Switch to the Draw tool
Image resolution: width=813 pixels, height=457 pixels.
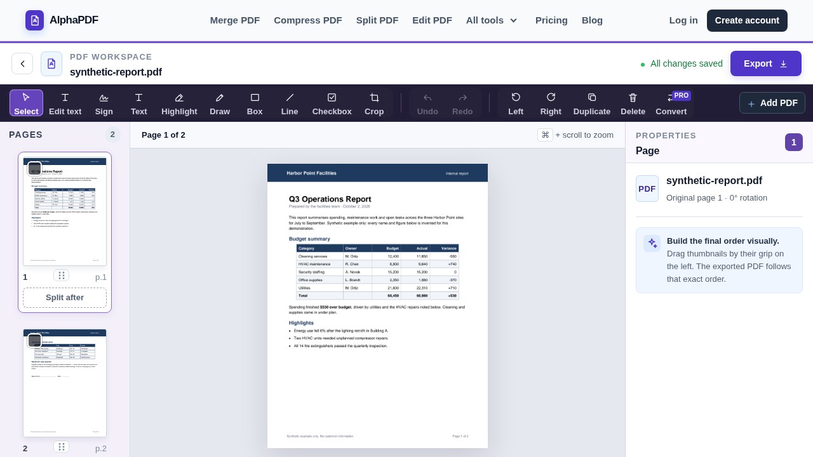(x=220, y=103)
